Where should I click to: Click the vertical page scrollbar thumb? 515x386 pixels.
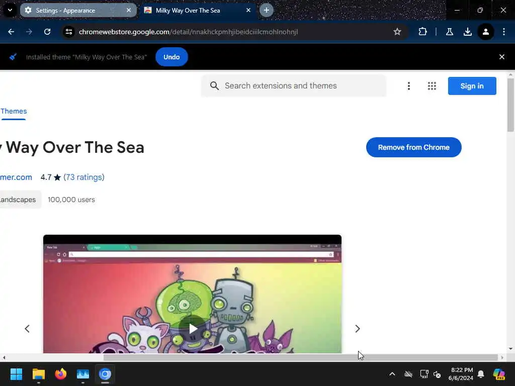pos(510,105)
